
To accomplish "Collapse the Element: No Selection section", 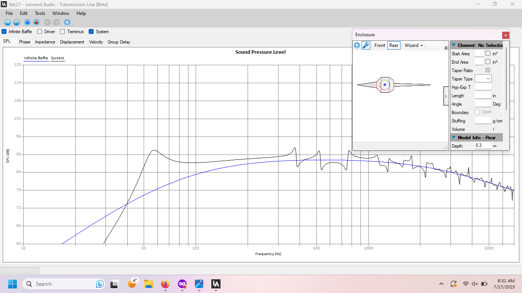I will click(x=454, y=45).
